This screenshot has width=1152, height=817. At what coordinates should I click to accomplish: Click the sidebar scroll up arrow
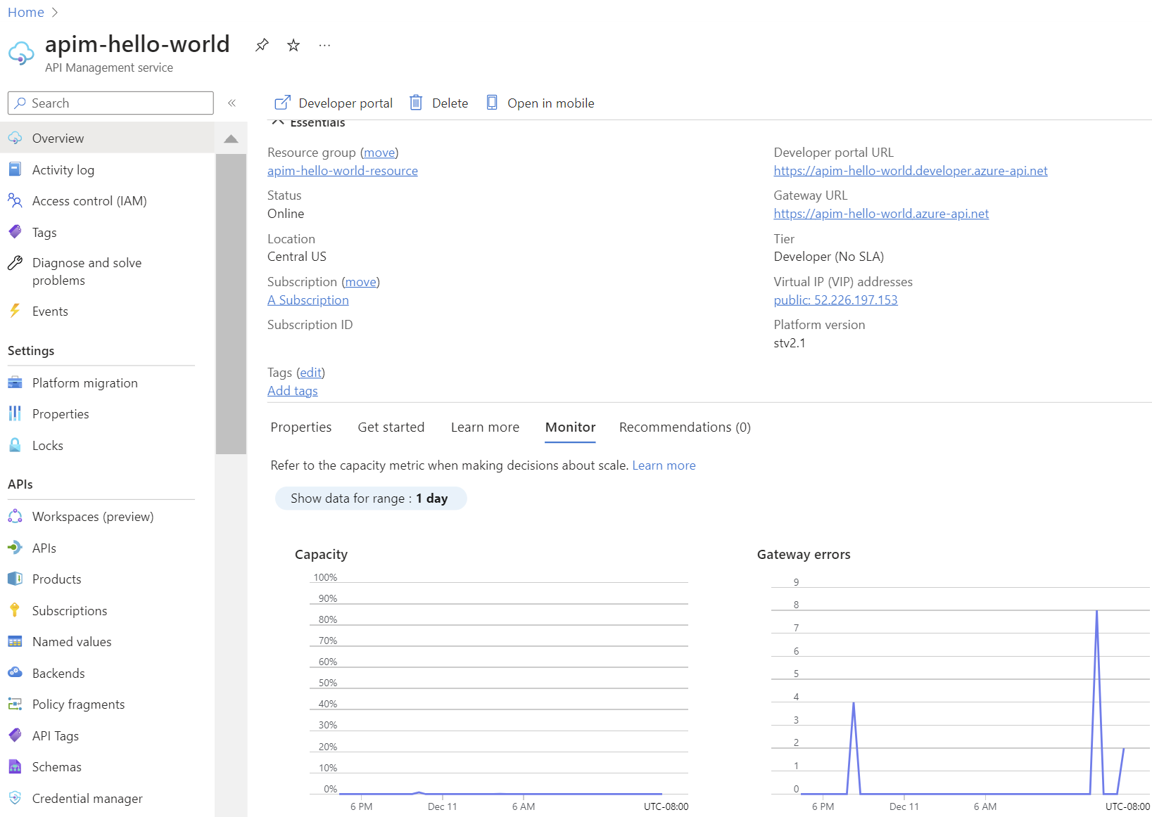click(x=231, y=139)
